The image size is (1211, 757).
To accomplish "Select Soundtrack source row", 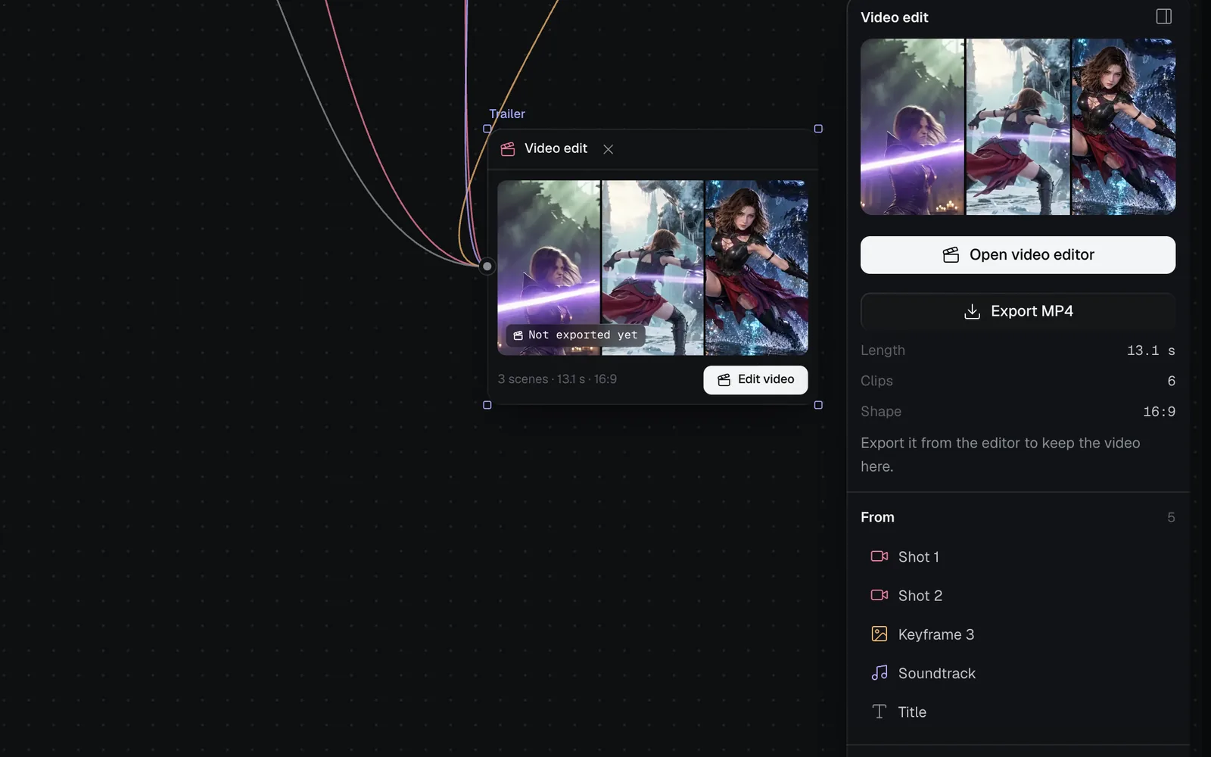I will click(1017, 673).
